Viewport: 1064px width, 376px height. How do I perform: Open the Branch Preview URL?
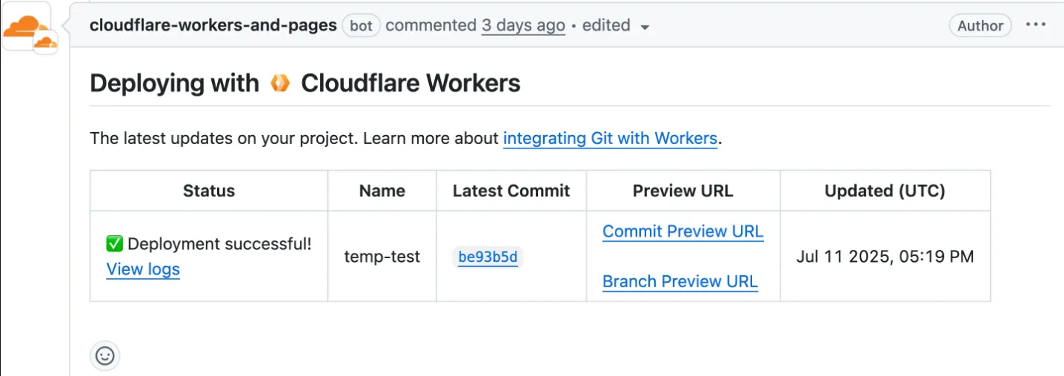[x=680, y=281]
